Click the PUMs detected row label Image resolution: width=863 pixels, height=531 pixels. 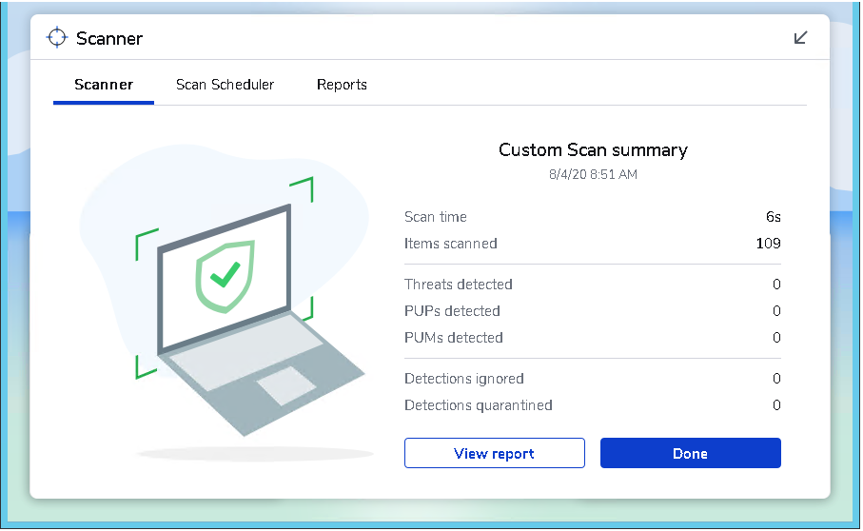(x=454, y=337)
